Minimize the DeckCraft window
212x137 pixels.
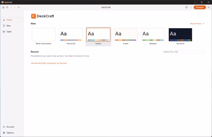coord(195,2)
